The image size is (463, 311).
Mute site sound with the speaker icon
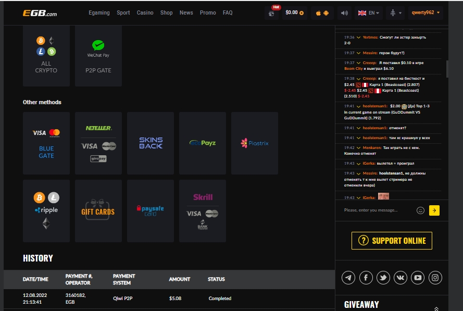coord(344,13)
